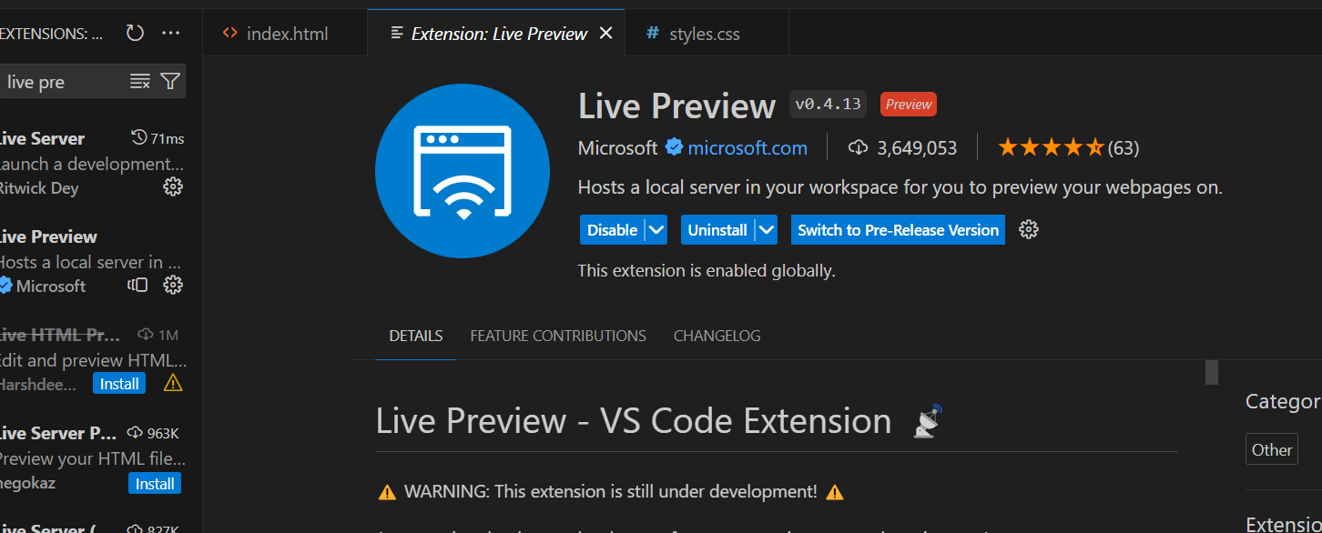
Task: Click the under development WARNING text
Action: tap(611, 491)
